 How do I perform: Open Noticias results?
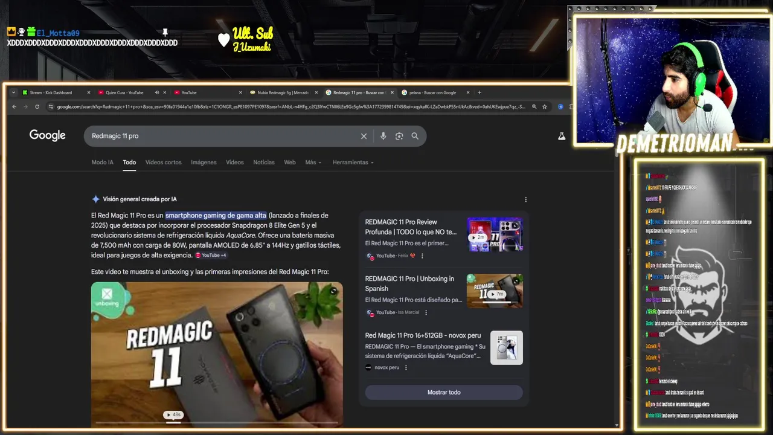click(264, 163)
